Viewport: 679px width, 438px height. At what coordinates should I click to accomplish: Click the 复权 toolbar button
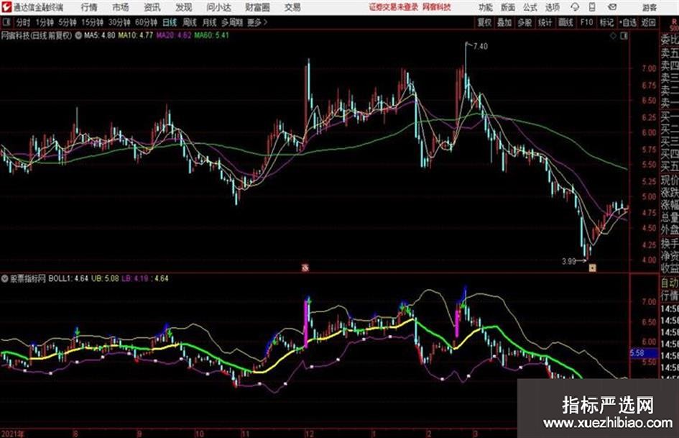484,22
